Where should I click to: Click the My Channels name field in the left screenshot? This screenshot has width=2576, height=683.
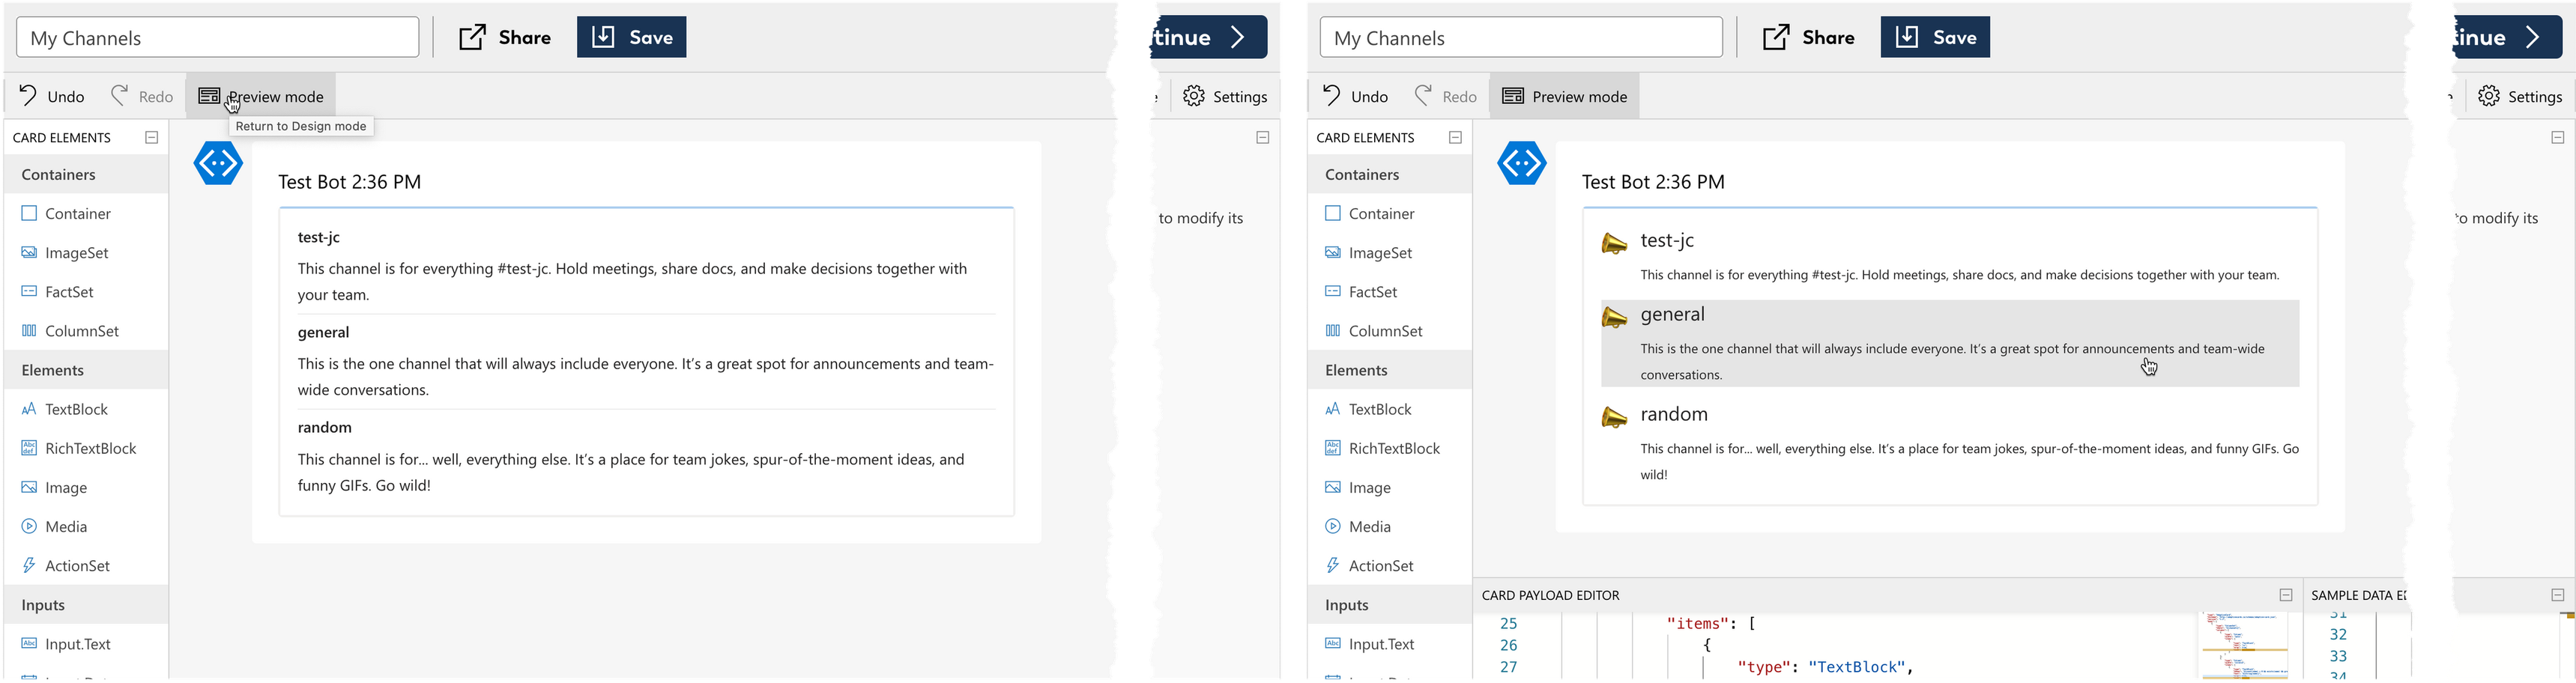(x=218, y=38)
